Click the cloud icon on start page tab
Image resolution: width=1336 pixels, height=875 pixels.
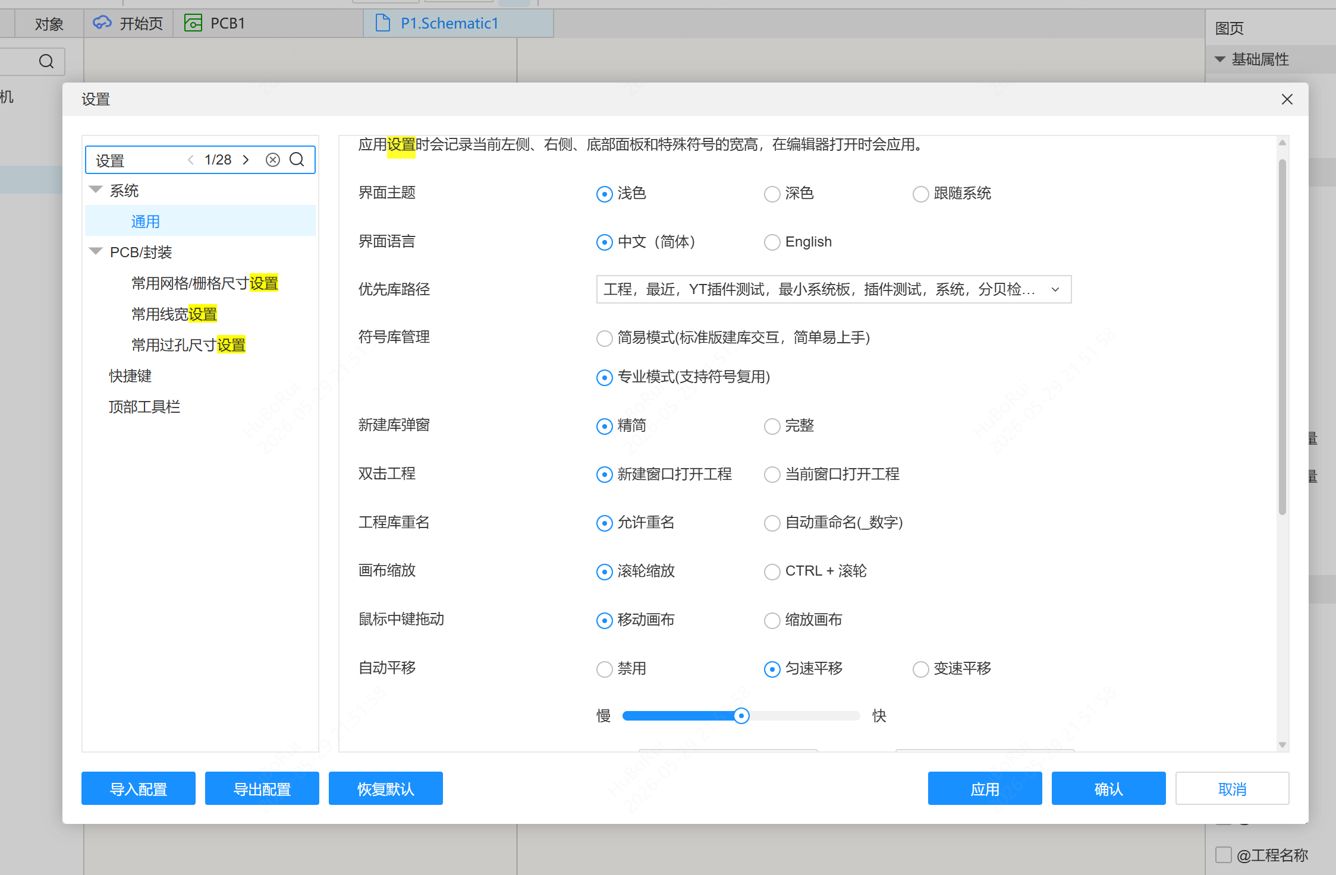(102, 23)
